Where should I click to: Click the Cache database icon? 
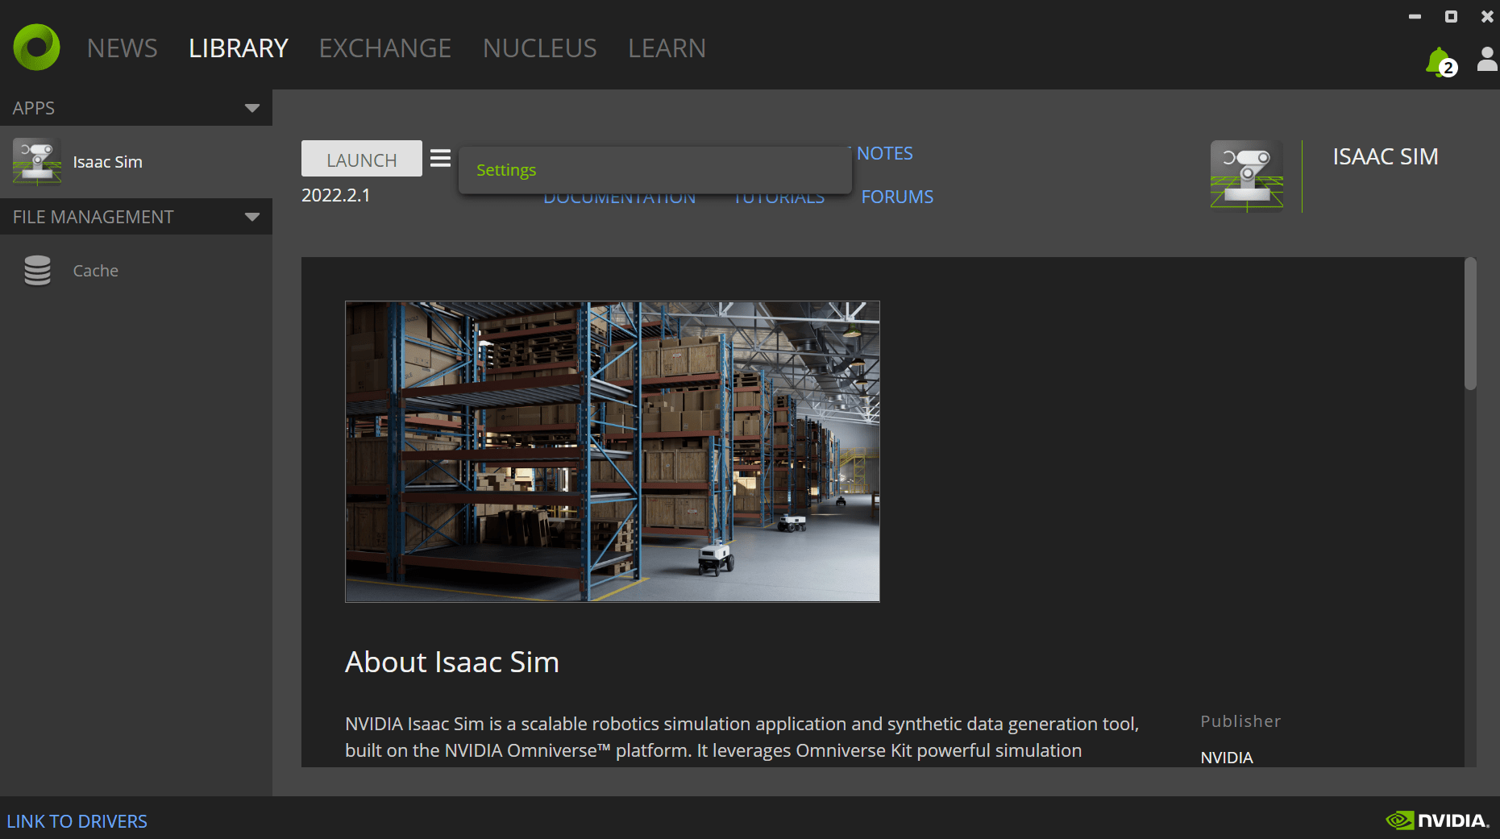[37, 271]
